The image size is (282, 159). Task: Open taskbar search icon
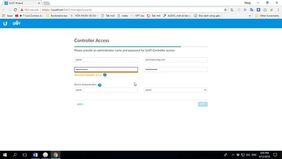tap(15, 155)
